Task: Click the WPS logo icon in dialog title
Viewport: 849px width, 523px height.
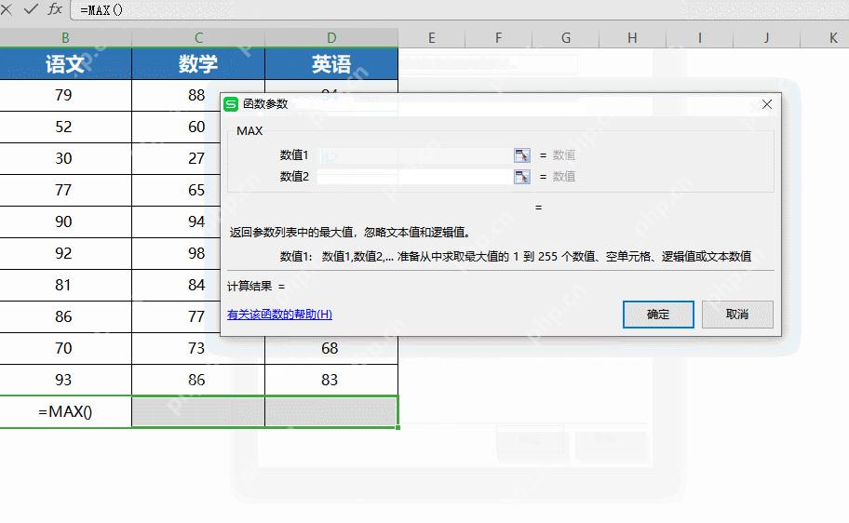Action: click(x=231, y=104)
